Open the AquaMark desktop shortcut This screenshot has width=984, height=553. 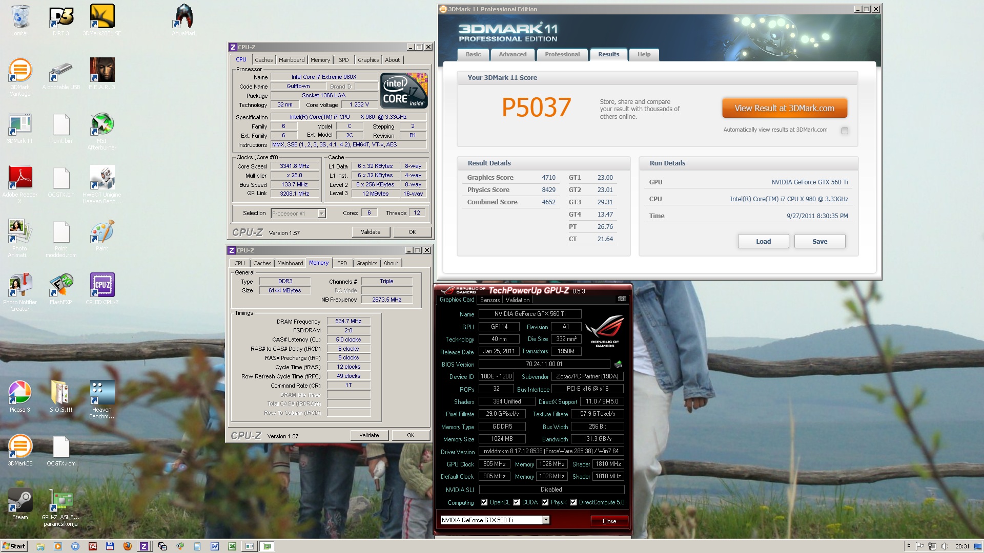coord(184,16)
